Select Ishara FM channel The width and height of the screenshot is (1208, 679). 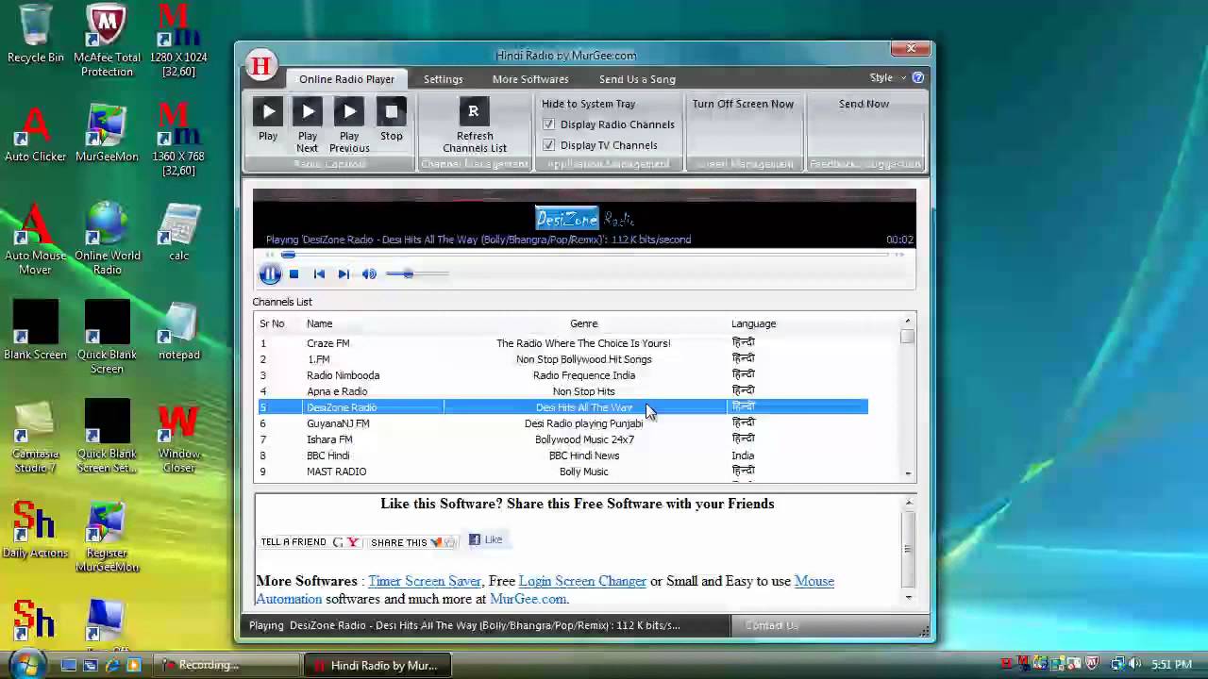tap(563, 439)
